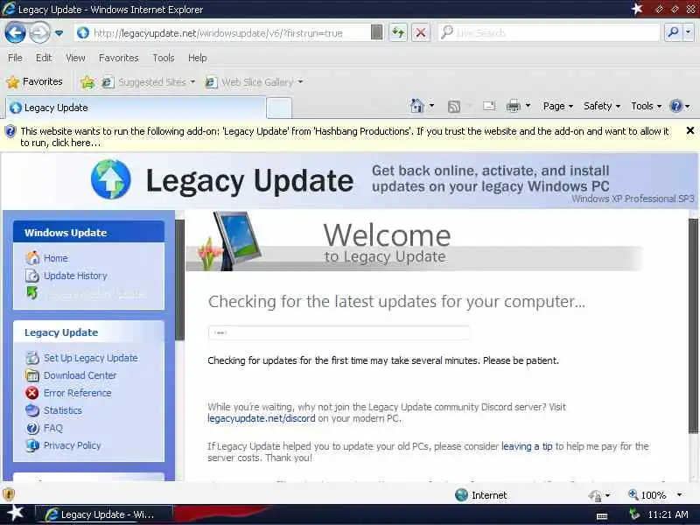Click the update checking progress bar
The height and width of the screenshot is (525, 700).
coord(339,332)
